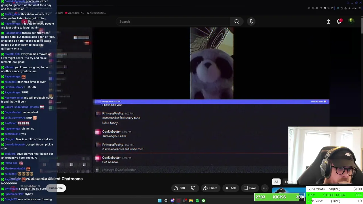Viewport: 363px width, 204px height.
Task: Click username PrincessPretty at 6:02 PM
Action: pos(113,113)
